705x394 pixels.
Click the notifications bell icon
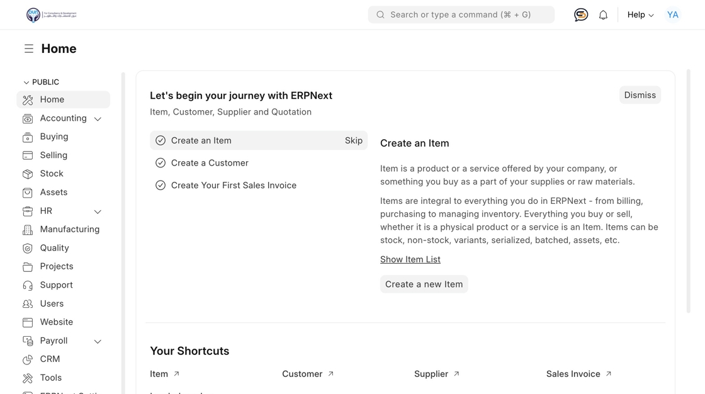coord(603,15)
